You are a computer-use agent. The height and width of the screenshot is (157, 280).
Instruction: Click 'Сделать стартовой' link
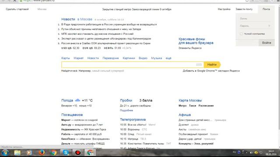[x=17, y=9]
